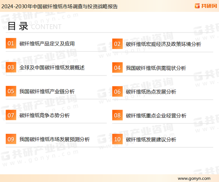Go to 全球及中国碳纤维纸发展概述 section
This screenshot has width=219, height=182.
[x=52, y=68]
